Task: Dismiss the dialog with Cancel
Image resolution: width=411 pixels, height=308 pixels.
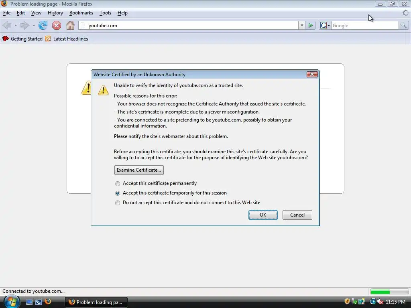Action: (x=297, y=215)
